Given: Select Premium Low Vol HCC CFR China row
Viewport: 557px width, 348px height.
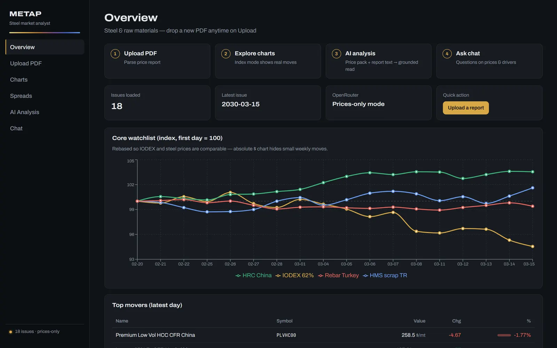Looking at the screenshot, I should [x=323, y=335].
